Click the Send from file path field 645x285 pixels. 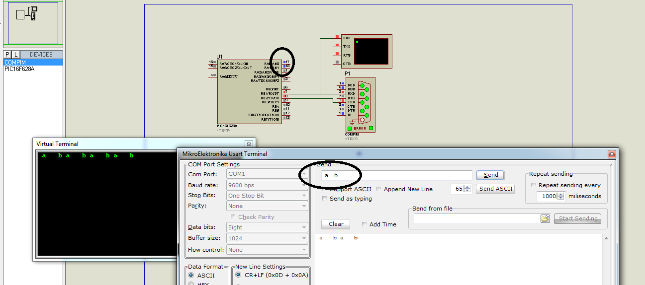pyautogui.click(x=477, y=218)
